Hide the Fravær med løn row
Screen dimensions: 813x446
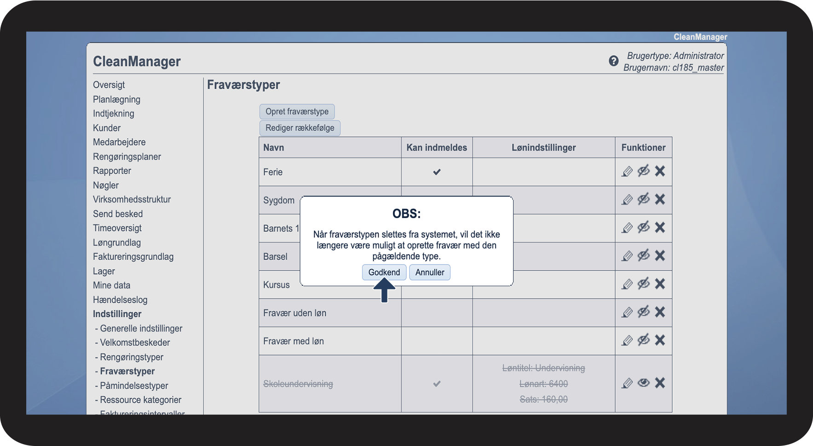pyautogui.click(x=644, y=340)
